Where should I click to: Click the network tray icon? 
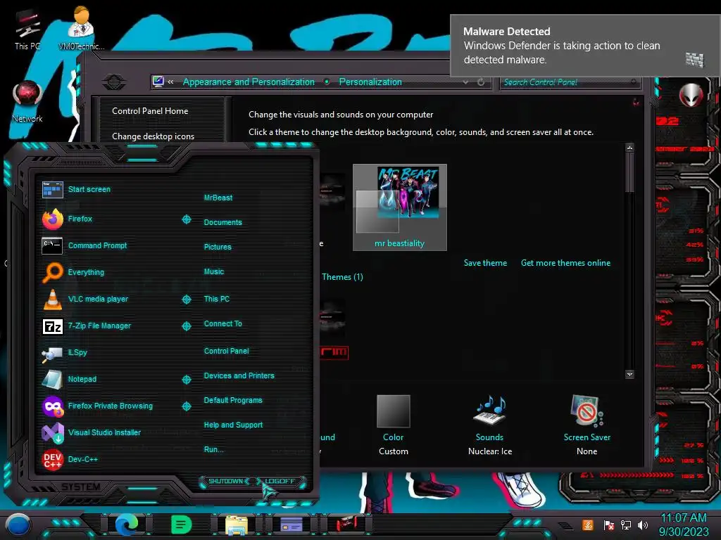point(625,525)
